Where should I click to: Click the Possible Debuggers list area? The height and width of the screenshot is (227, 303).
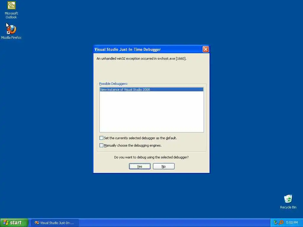click(151, 110)
